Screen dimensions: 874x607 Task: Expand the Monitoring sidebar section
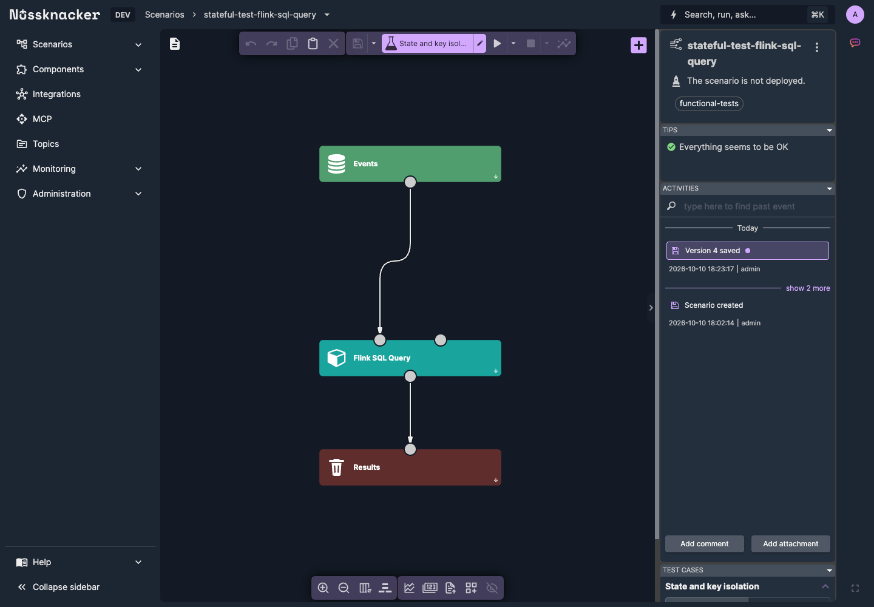(80, 169)
